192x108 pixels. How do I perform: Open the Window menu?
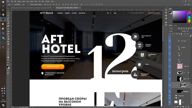coord(47,1)
